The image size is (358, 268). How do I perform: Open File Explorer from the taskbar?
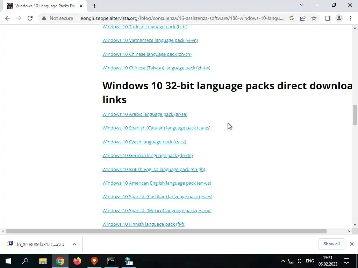tap(43, 261)
